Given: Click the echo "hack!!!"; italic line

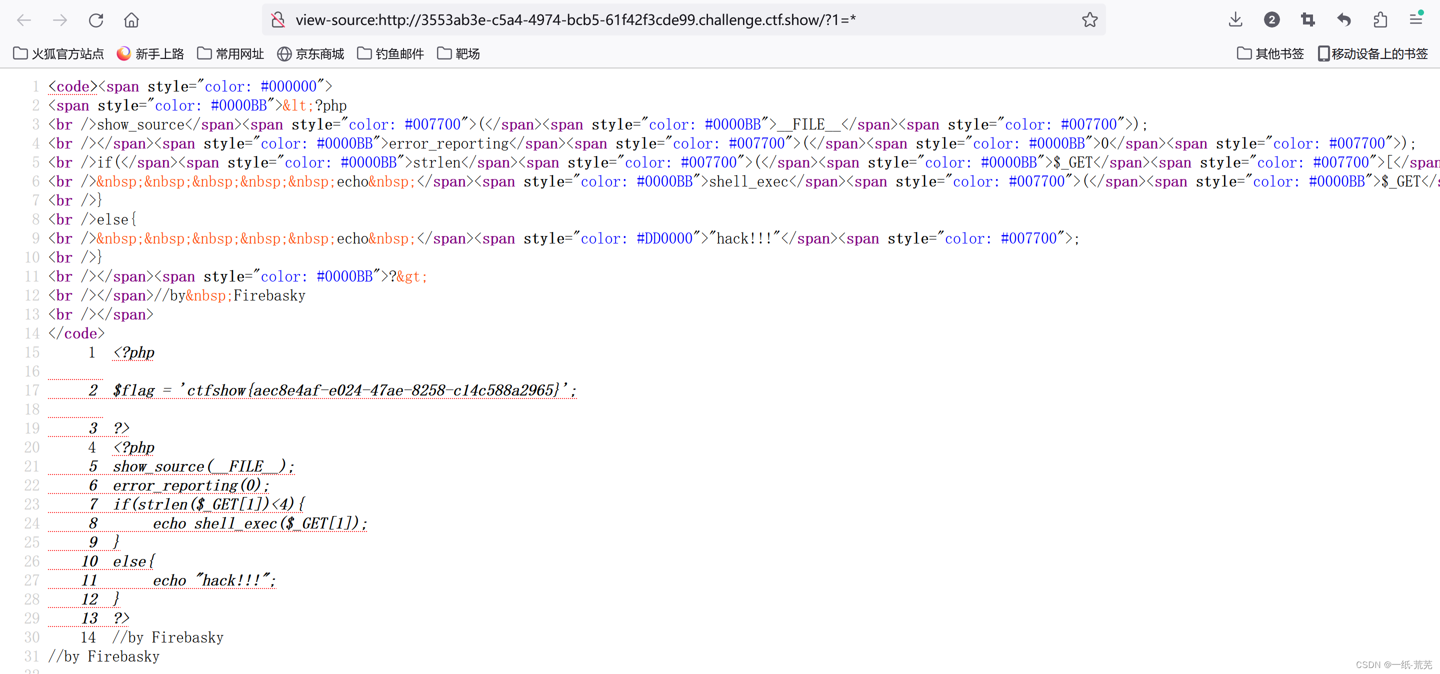Looking at the screenshot, I should pos(214,580).
